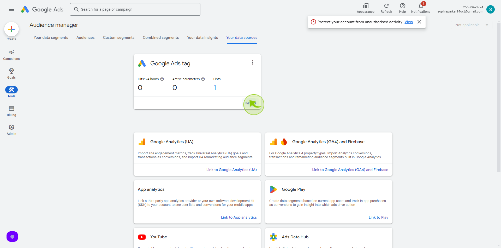Click Link to Google Analytics (GA4) and Firebase
This screenshot has height=248, width=501.
[x=350, y=170]
